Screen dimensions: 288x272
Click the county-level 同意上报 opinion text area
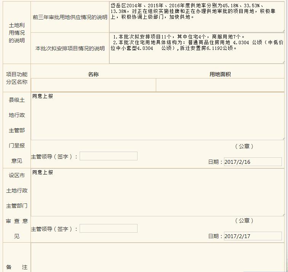pos(157,116)
